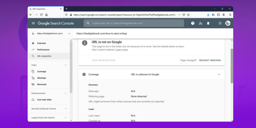The image size is (256, 128).
Task: Open Users and settings icon
Action: click(200, 23)
